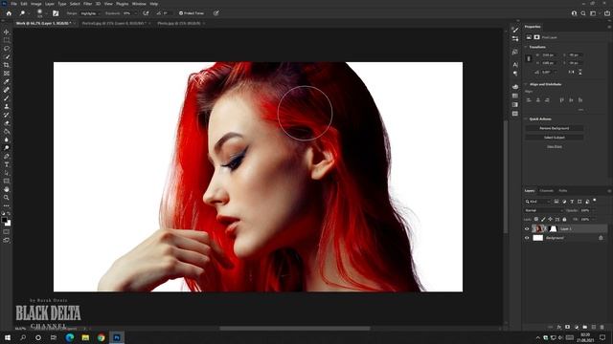Open Chrome from the Windows taskbar
Image resolution: width=613 pixels, height=344 pixels.
pyautogui.click(x=101, y=337)
